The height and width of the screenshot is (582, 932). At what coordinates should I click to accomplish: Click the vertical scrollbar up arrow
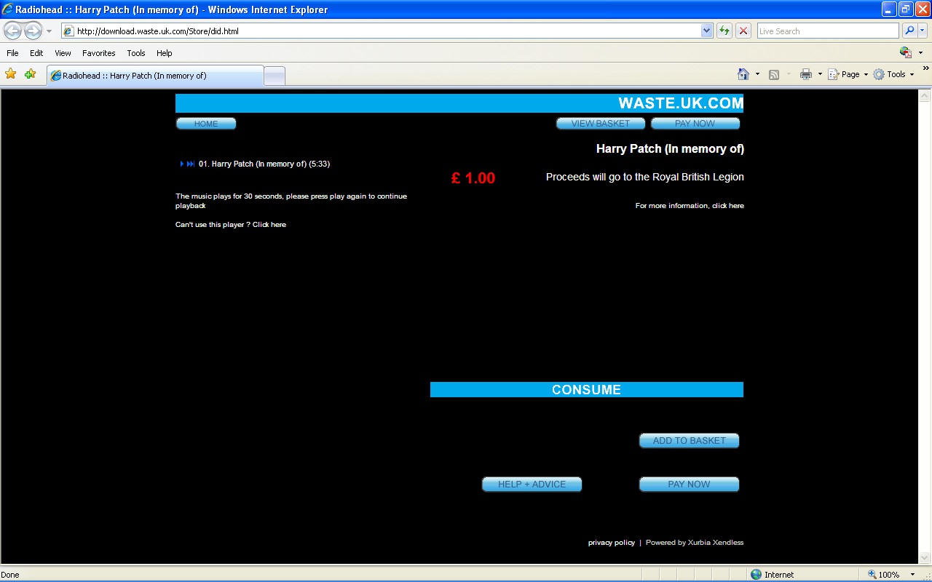tap(925, 95)
